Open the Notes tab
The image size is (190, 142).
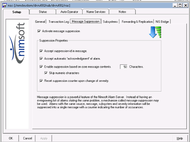pos(122,12)
